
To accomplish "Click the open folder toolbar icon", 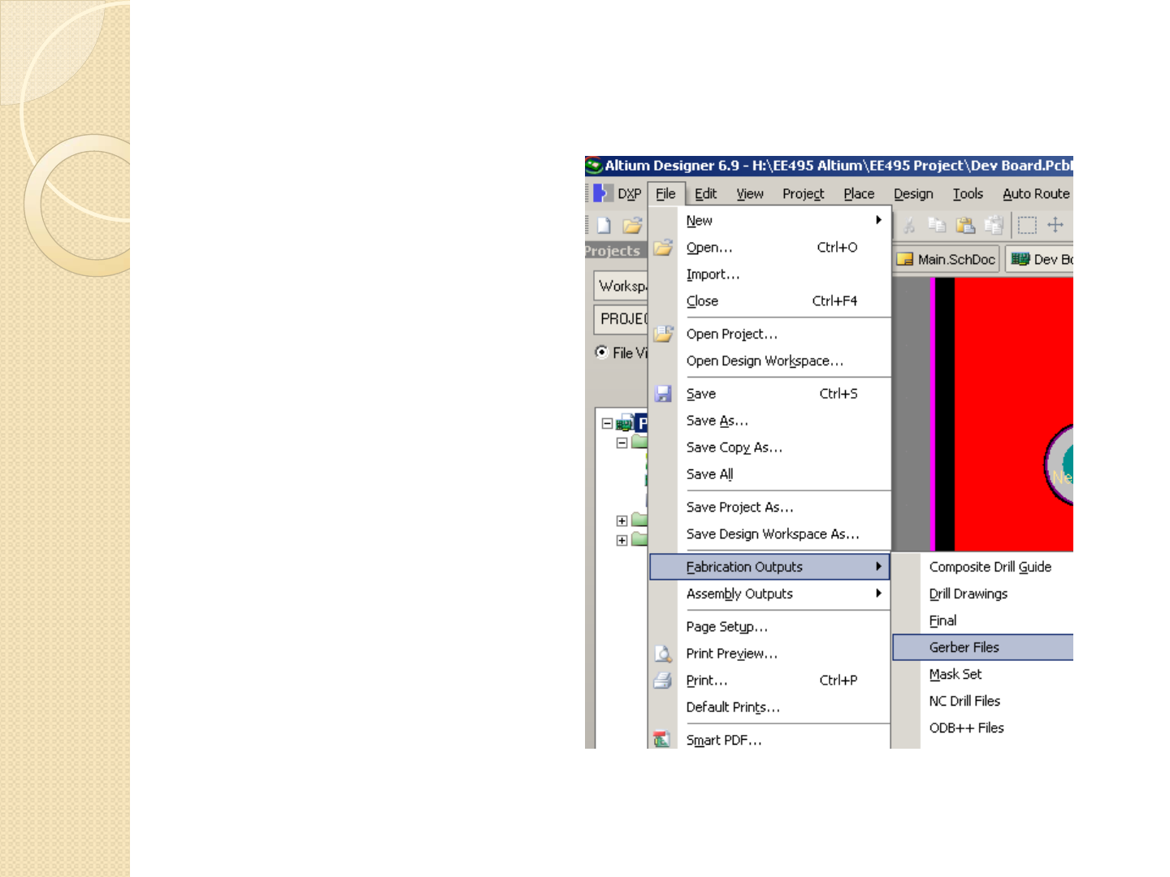I will (x=632, y=226).
